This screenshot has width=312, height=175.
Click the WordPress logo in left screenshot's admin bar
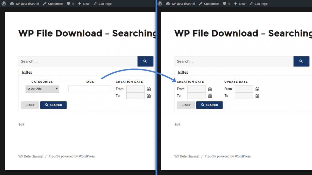4,4
